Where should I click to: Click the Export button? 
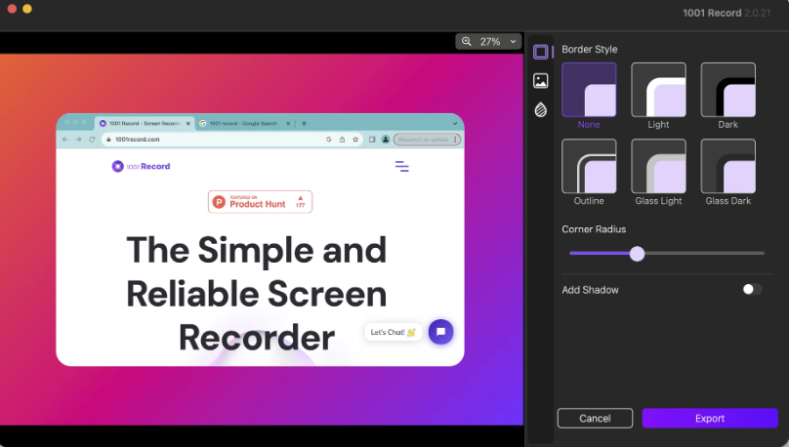click(710, 419)
